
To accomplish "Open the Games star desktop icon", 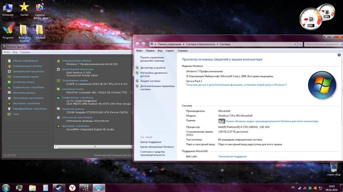I will tap(24, 9).
